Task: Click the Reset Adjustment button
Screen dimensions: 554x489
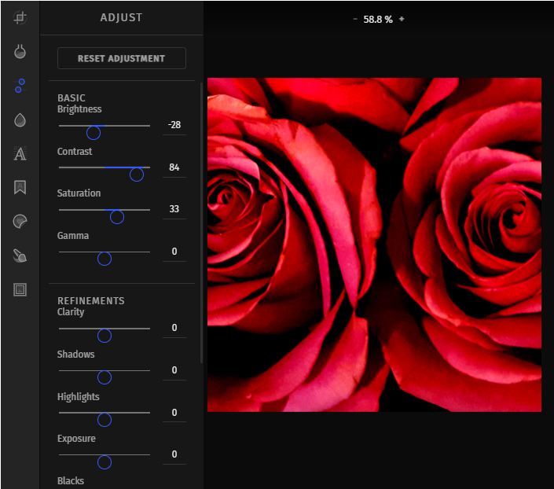Action: (122, 58)
